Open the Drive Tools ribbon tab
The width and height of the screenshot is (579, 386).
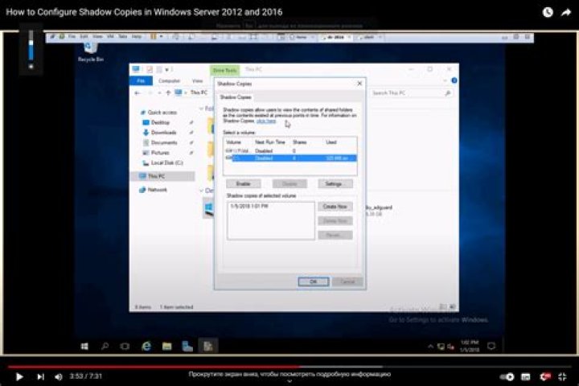point(224,70)
